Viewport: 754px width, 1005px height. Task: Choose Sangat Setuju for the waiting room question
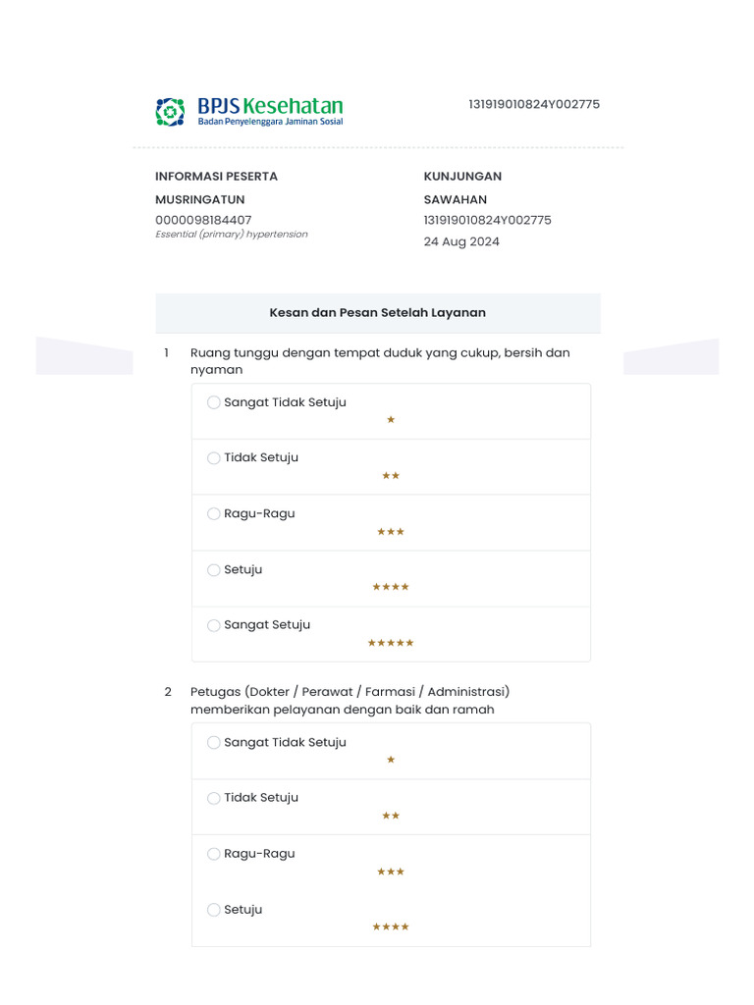214,625
